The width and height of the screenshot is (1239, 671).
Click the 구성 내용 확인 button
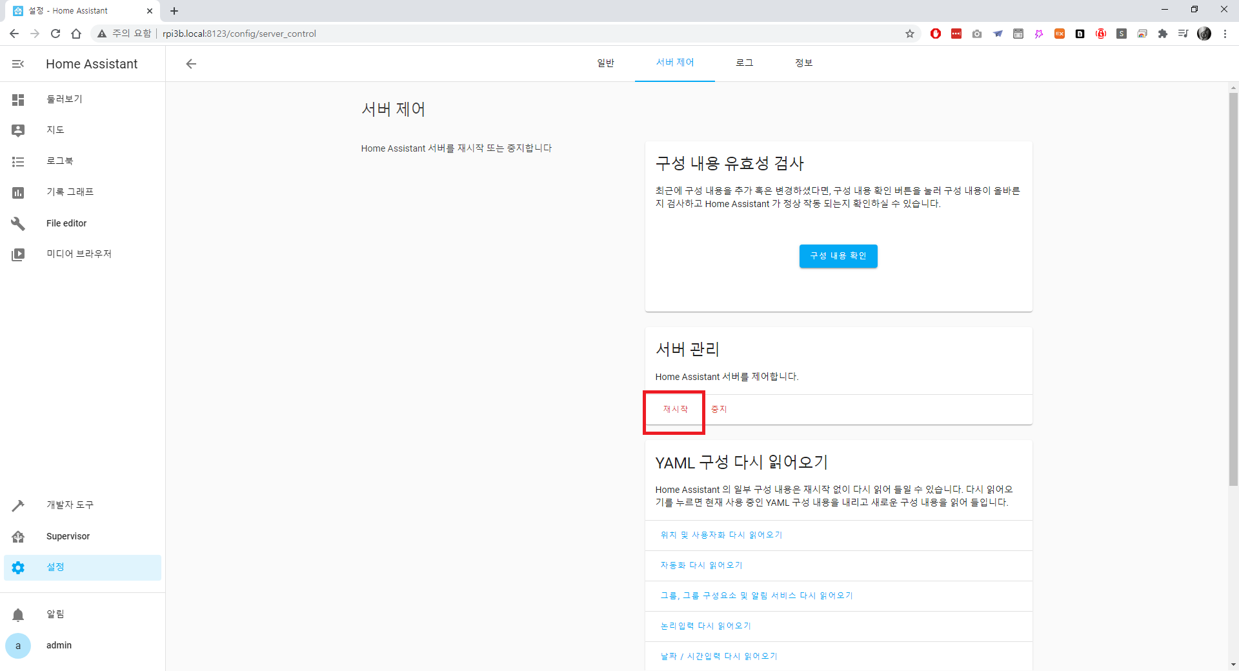[838, 256]
